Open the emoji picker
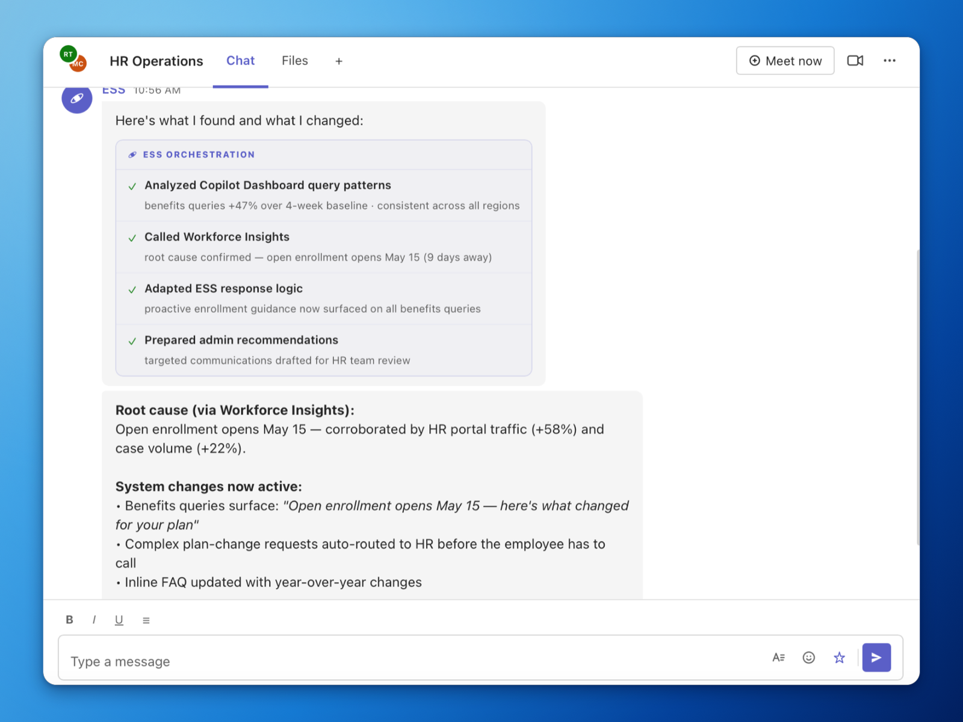The height and width of the screenshot is (722, 963). pos(809,658)
